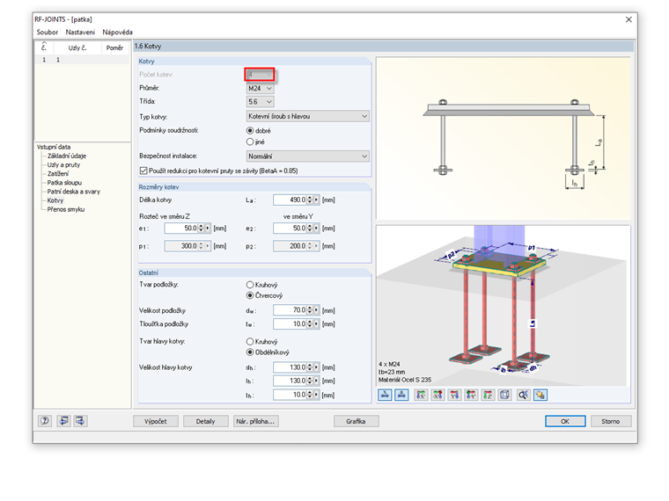The height and width of the screenshot is (501, 669).
Task: Select Zatížení in the tree
Action: click(57, 174)
